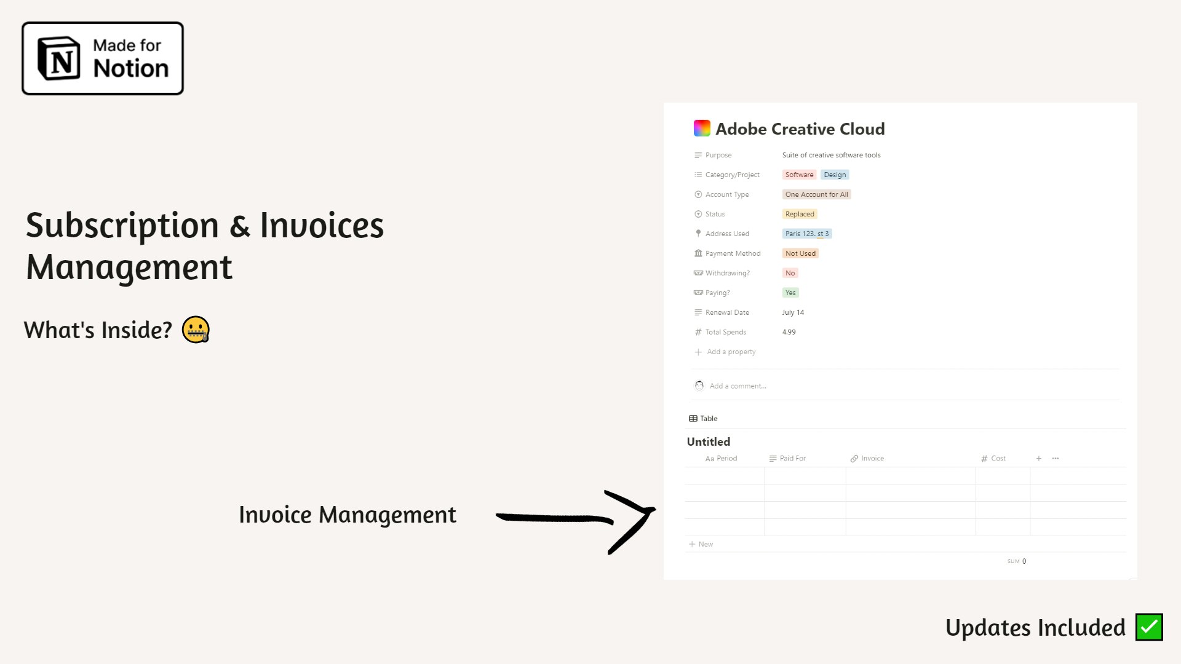Open the Adobe Creative Cloud page title
Image resolution: width=1181 pixels, height=664 pixels.
[x=800, y=129]
